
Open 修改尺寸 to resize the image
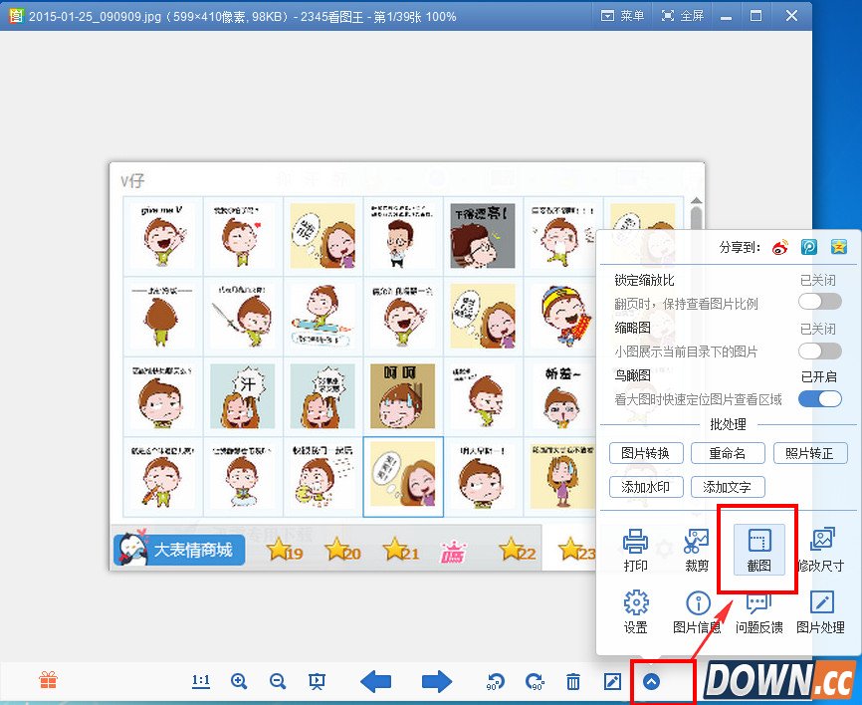click(820, 548)
